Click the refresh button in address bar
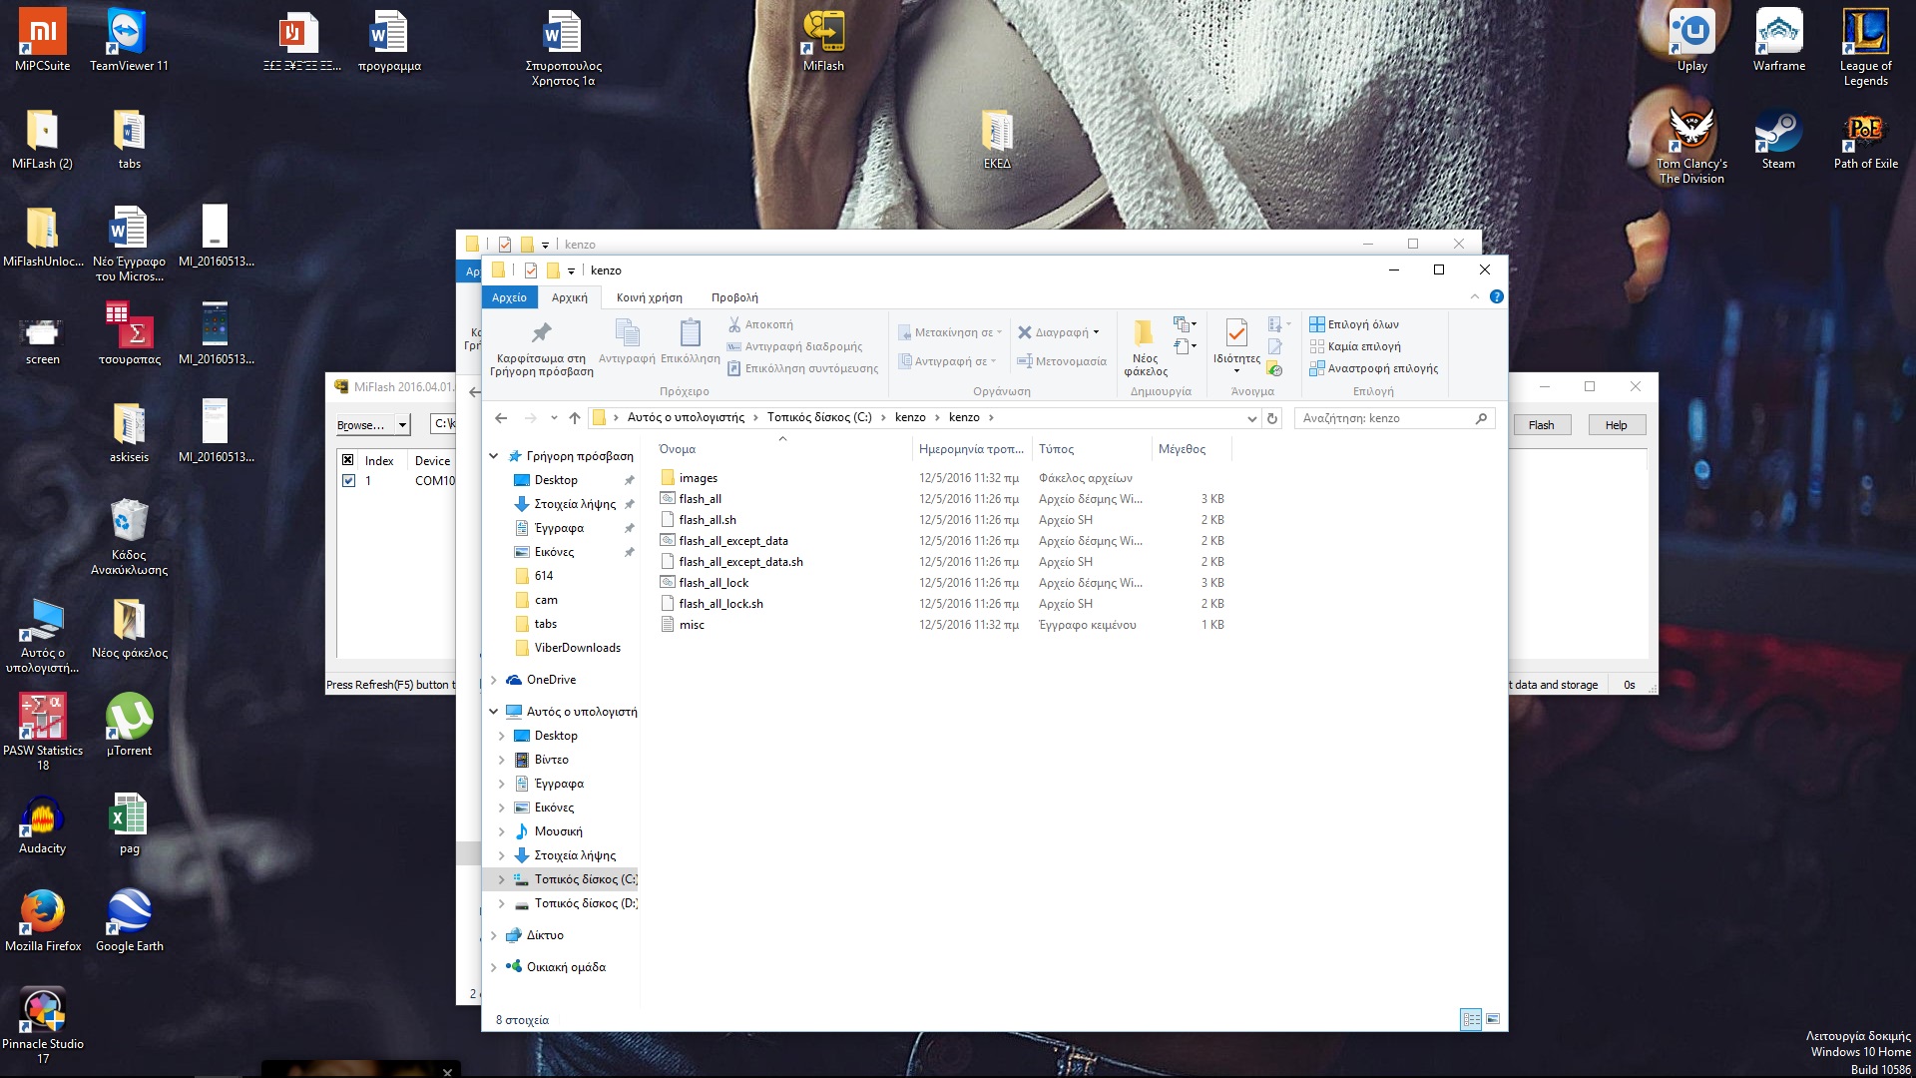The height and width of the screenshot is (1078, 1916). (1272, 418)
